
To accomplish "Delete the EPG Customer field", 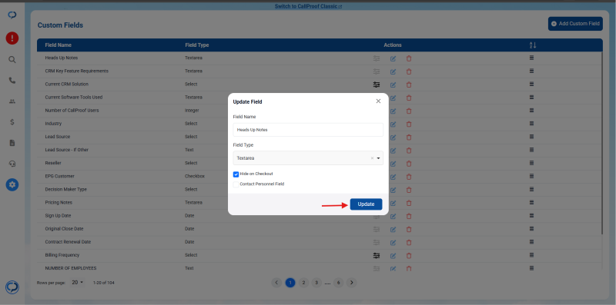I will click(x=409, y=177).
